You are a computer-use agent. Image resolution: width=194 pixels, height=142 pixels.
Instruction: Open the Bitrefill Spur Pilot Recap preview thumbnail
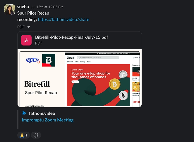pyautogui.click(x=80, y=78)
